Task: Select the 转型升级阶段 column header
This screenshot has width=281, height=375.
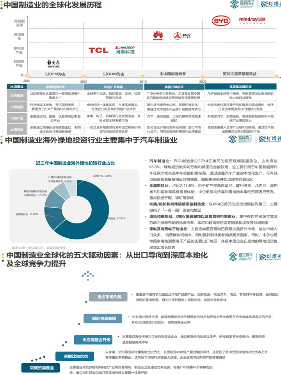Action: 174,87
